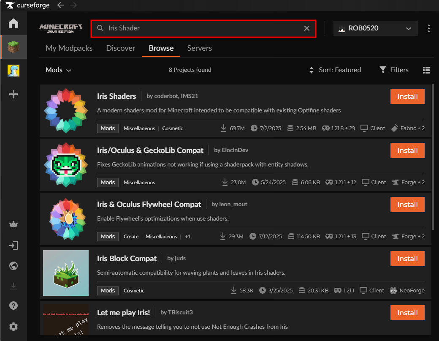Add a new game with plus icon
The width and height of the screenshot is (439, 341).
[14, 94]
